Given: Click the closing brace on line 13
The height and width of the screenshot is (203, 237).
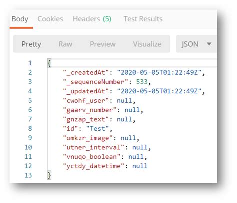Looking at the screenshot, I should pos(49,175).
